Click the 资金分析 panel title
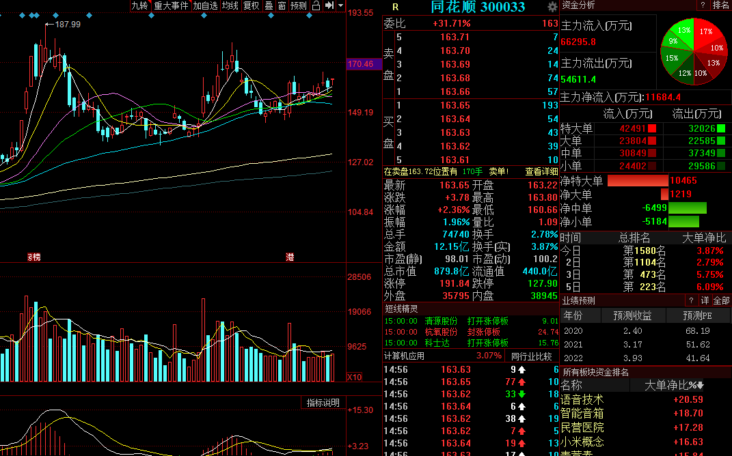The image size is (732, 456). click(x=578, y=5)
